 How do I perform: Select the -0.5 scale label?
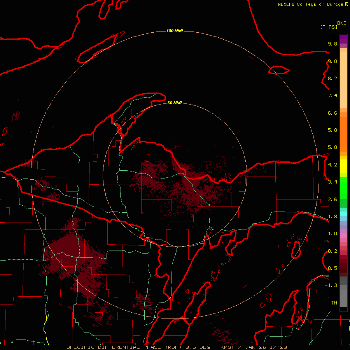coord(331,268)
